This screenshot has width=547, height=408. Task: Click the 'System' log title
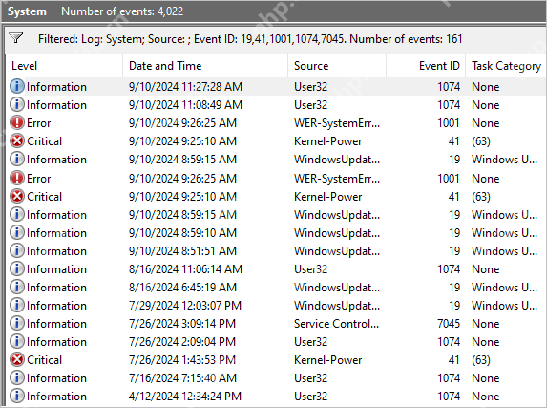tap(27, 11)
